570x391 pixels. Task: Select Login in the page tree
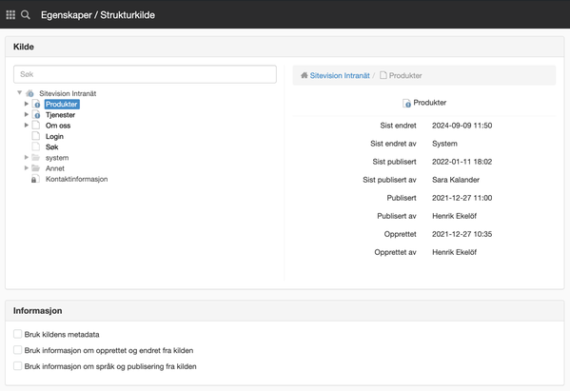click(54, 136)
